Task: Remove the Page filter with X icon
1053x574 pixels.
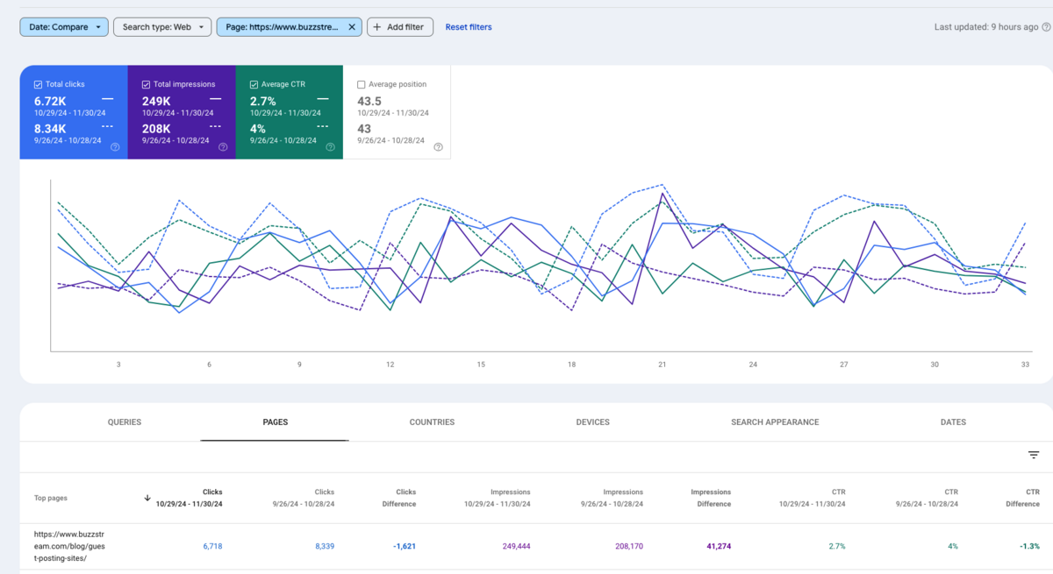Action: (351, 27)
